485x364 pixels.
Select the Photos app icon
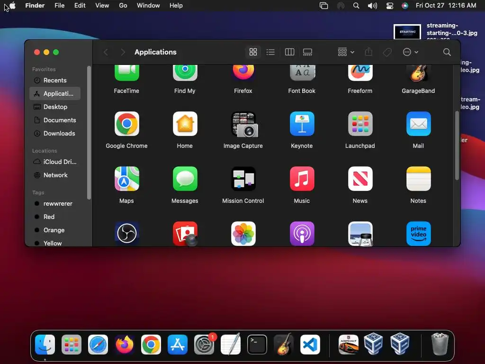click(243, 234)
